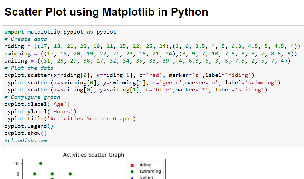Click the pyplot.scatter line with label='sailing'
The width and height of the screenshot is (304, 179).
click(136, 90)
